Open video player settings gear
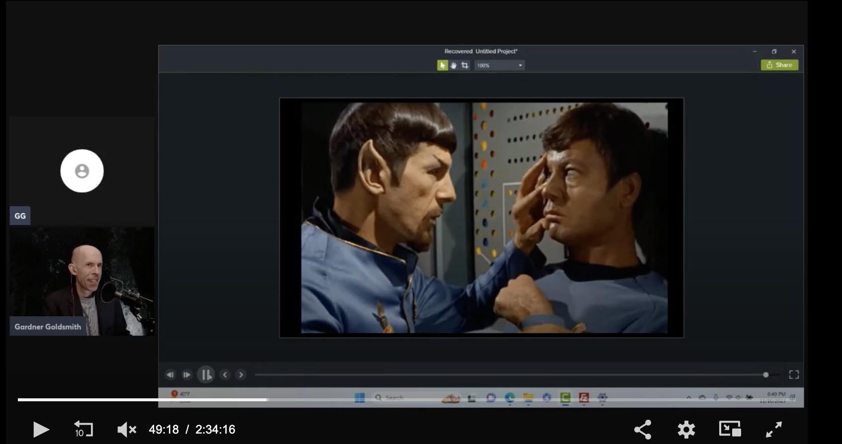This screenshot has height=444, width=842. (x=686, y=429)
